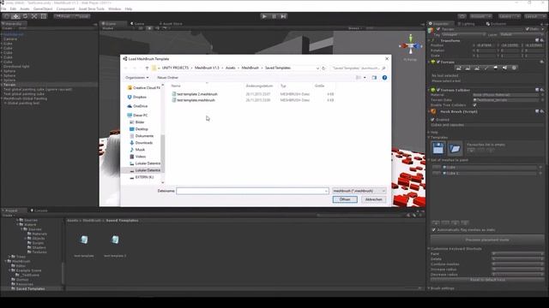Toggle Enable Tree Colliders checkbox
549x308 pixels.
pos(474,105)
